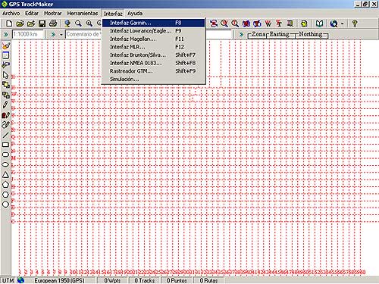379x284 pixels.
Task: Open the Mostrar menu
Action: (x=53, y=14)
